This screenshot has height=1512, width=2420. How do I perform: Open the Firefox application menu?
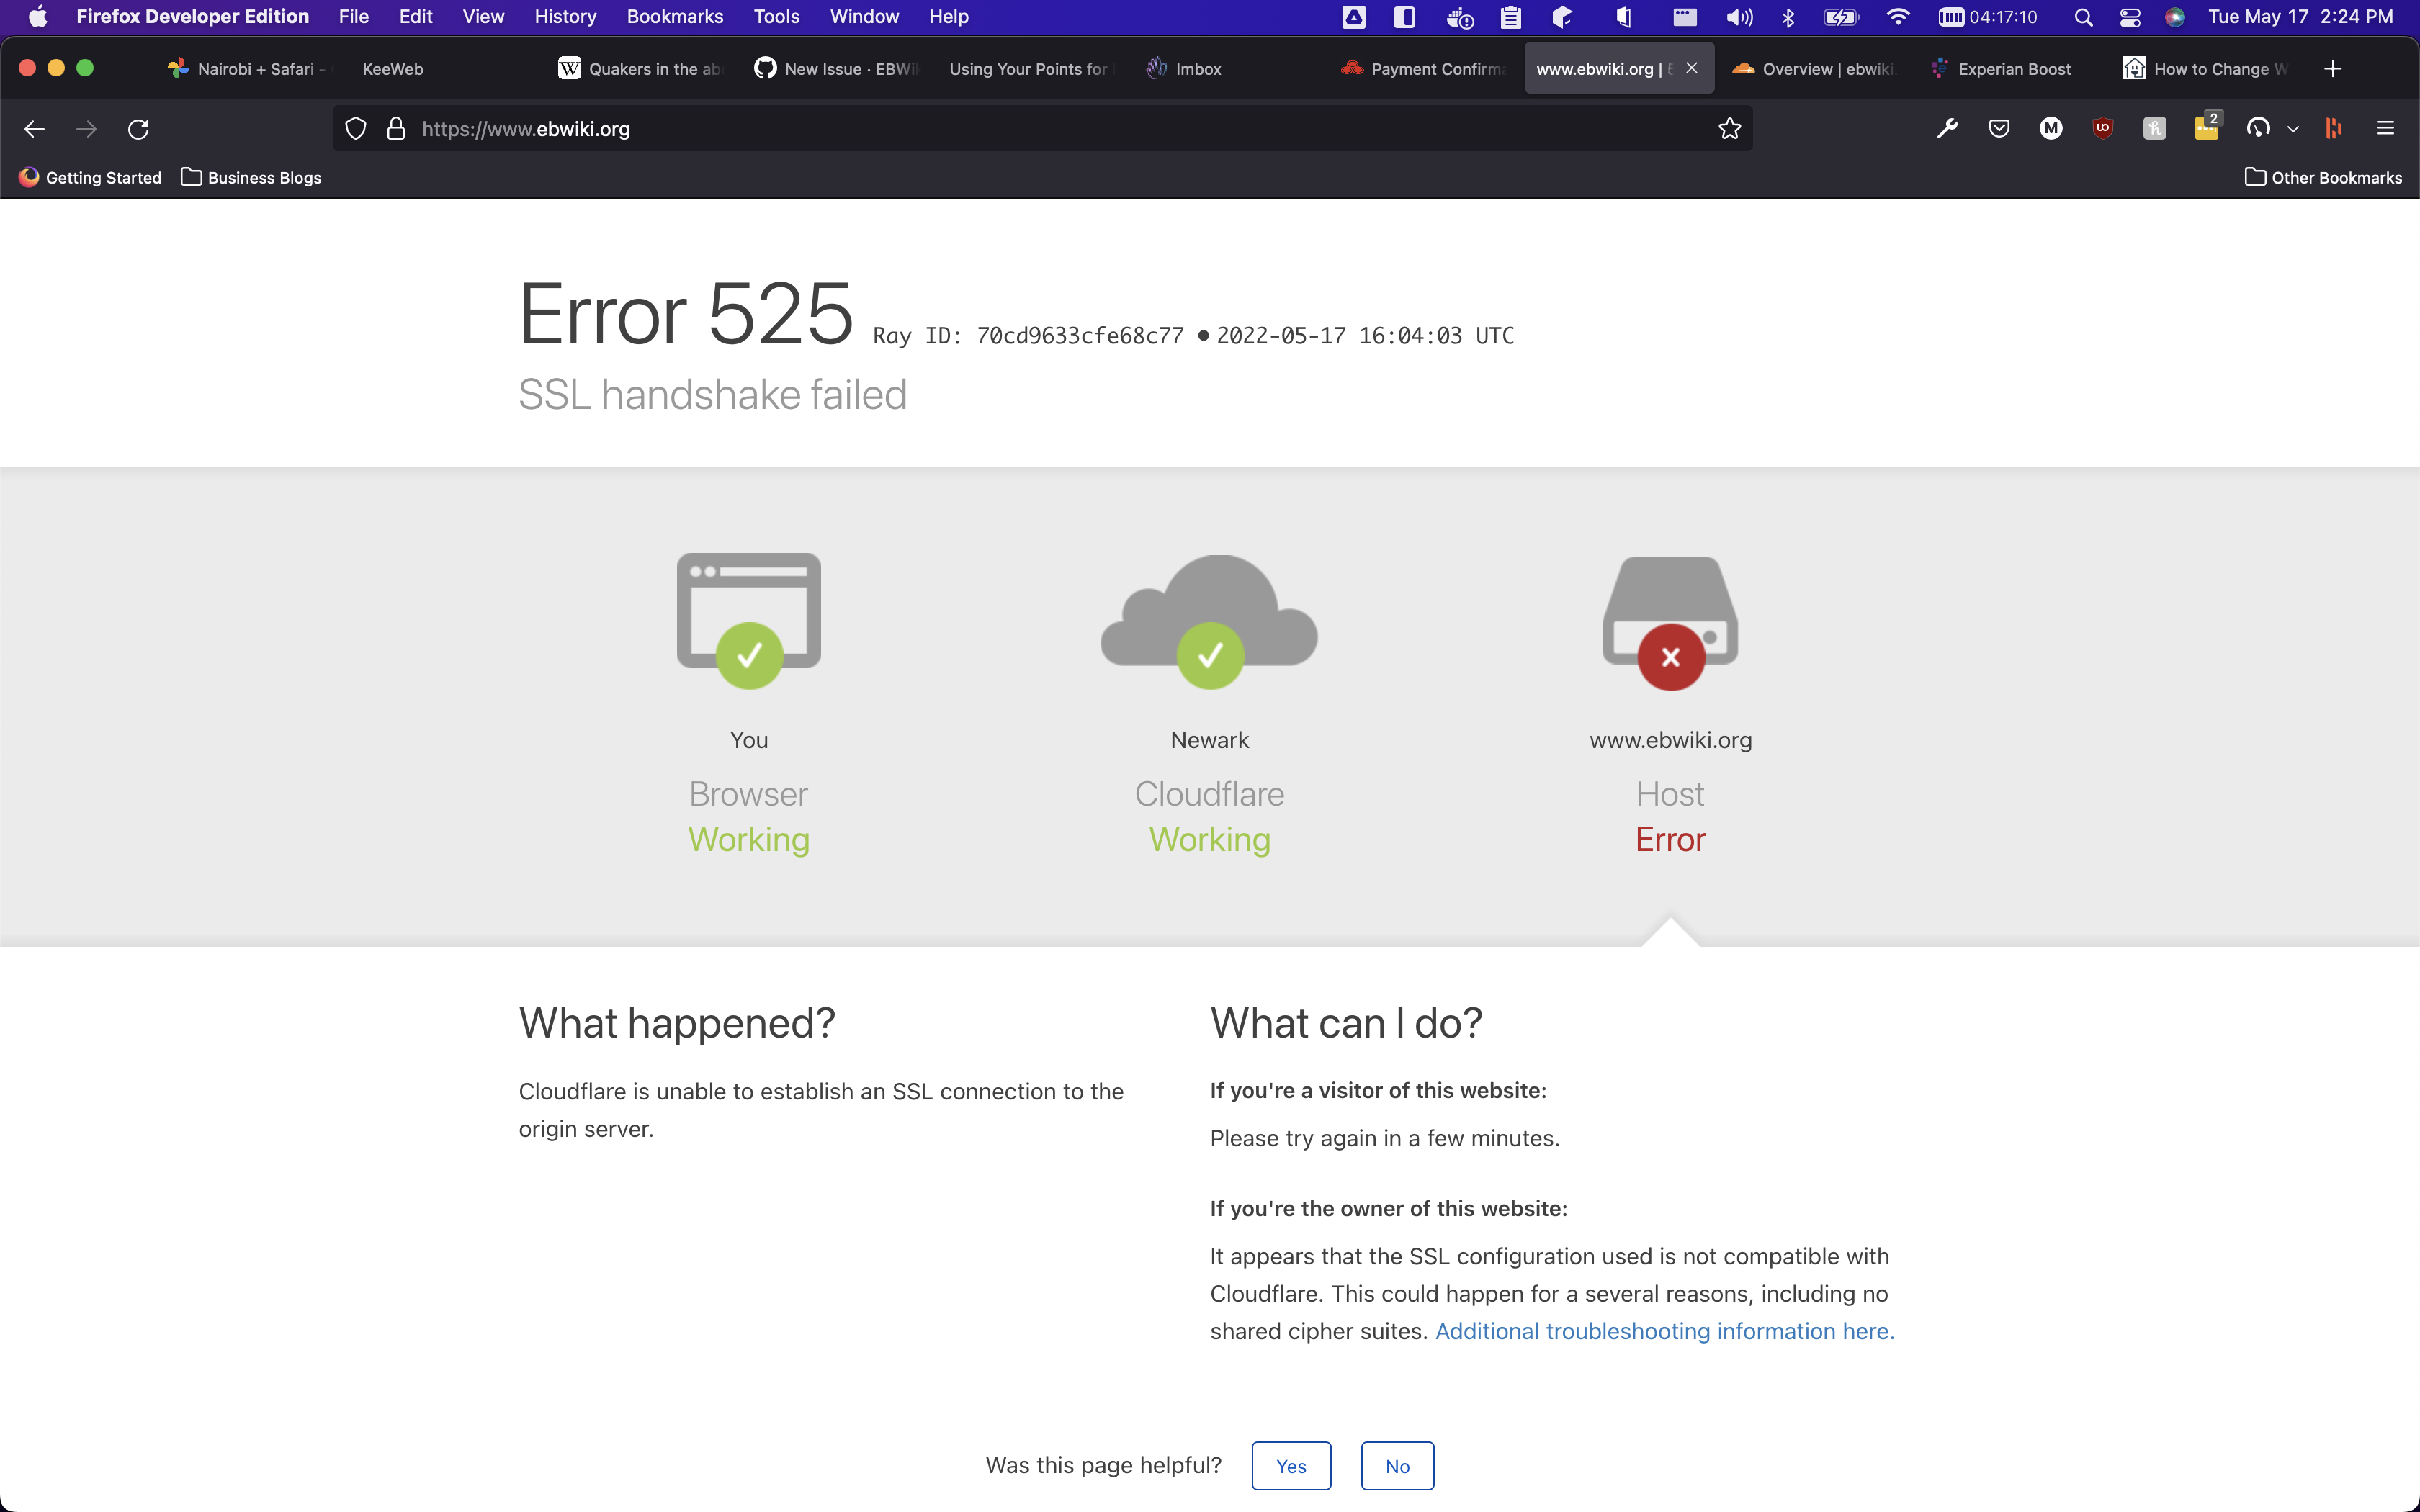2386,128
